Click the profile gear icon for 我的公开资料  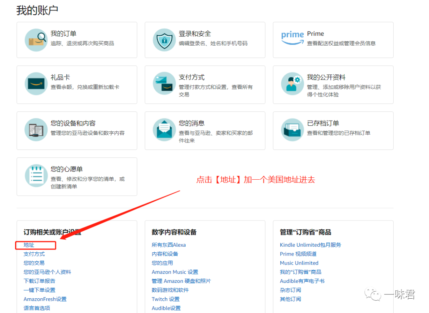click(x=292, y=84)
